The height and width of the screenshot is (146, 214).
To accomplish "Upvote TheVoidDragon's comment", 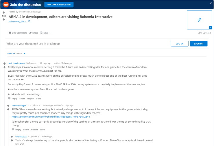I will [x=8, y=106].
